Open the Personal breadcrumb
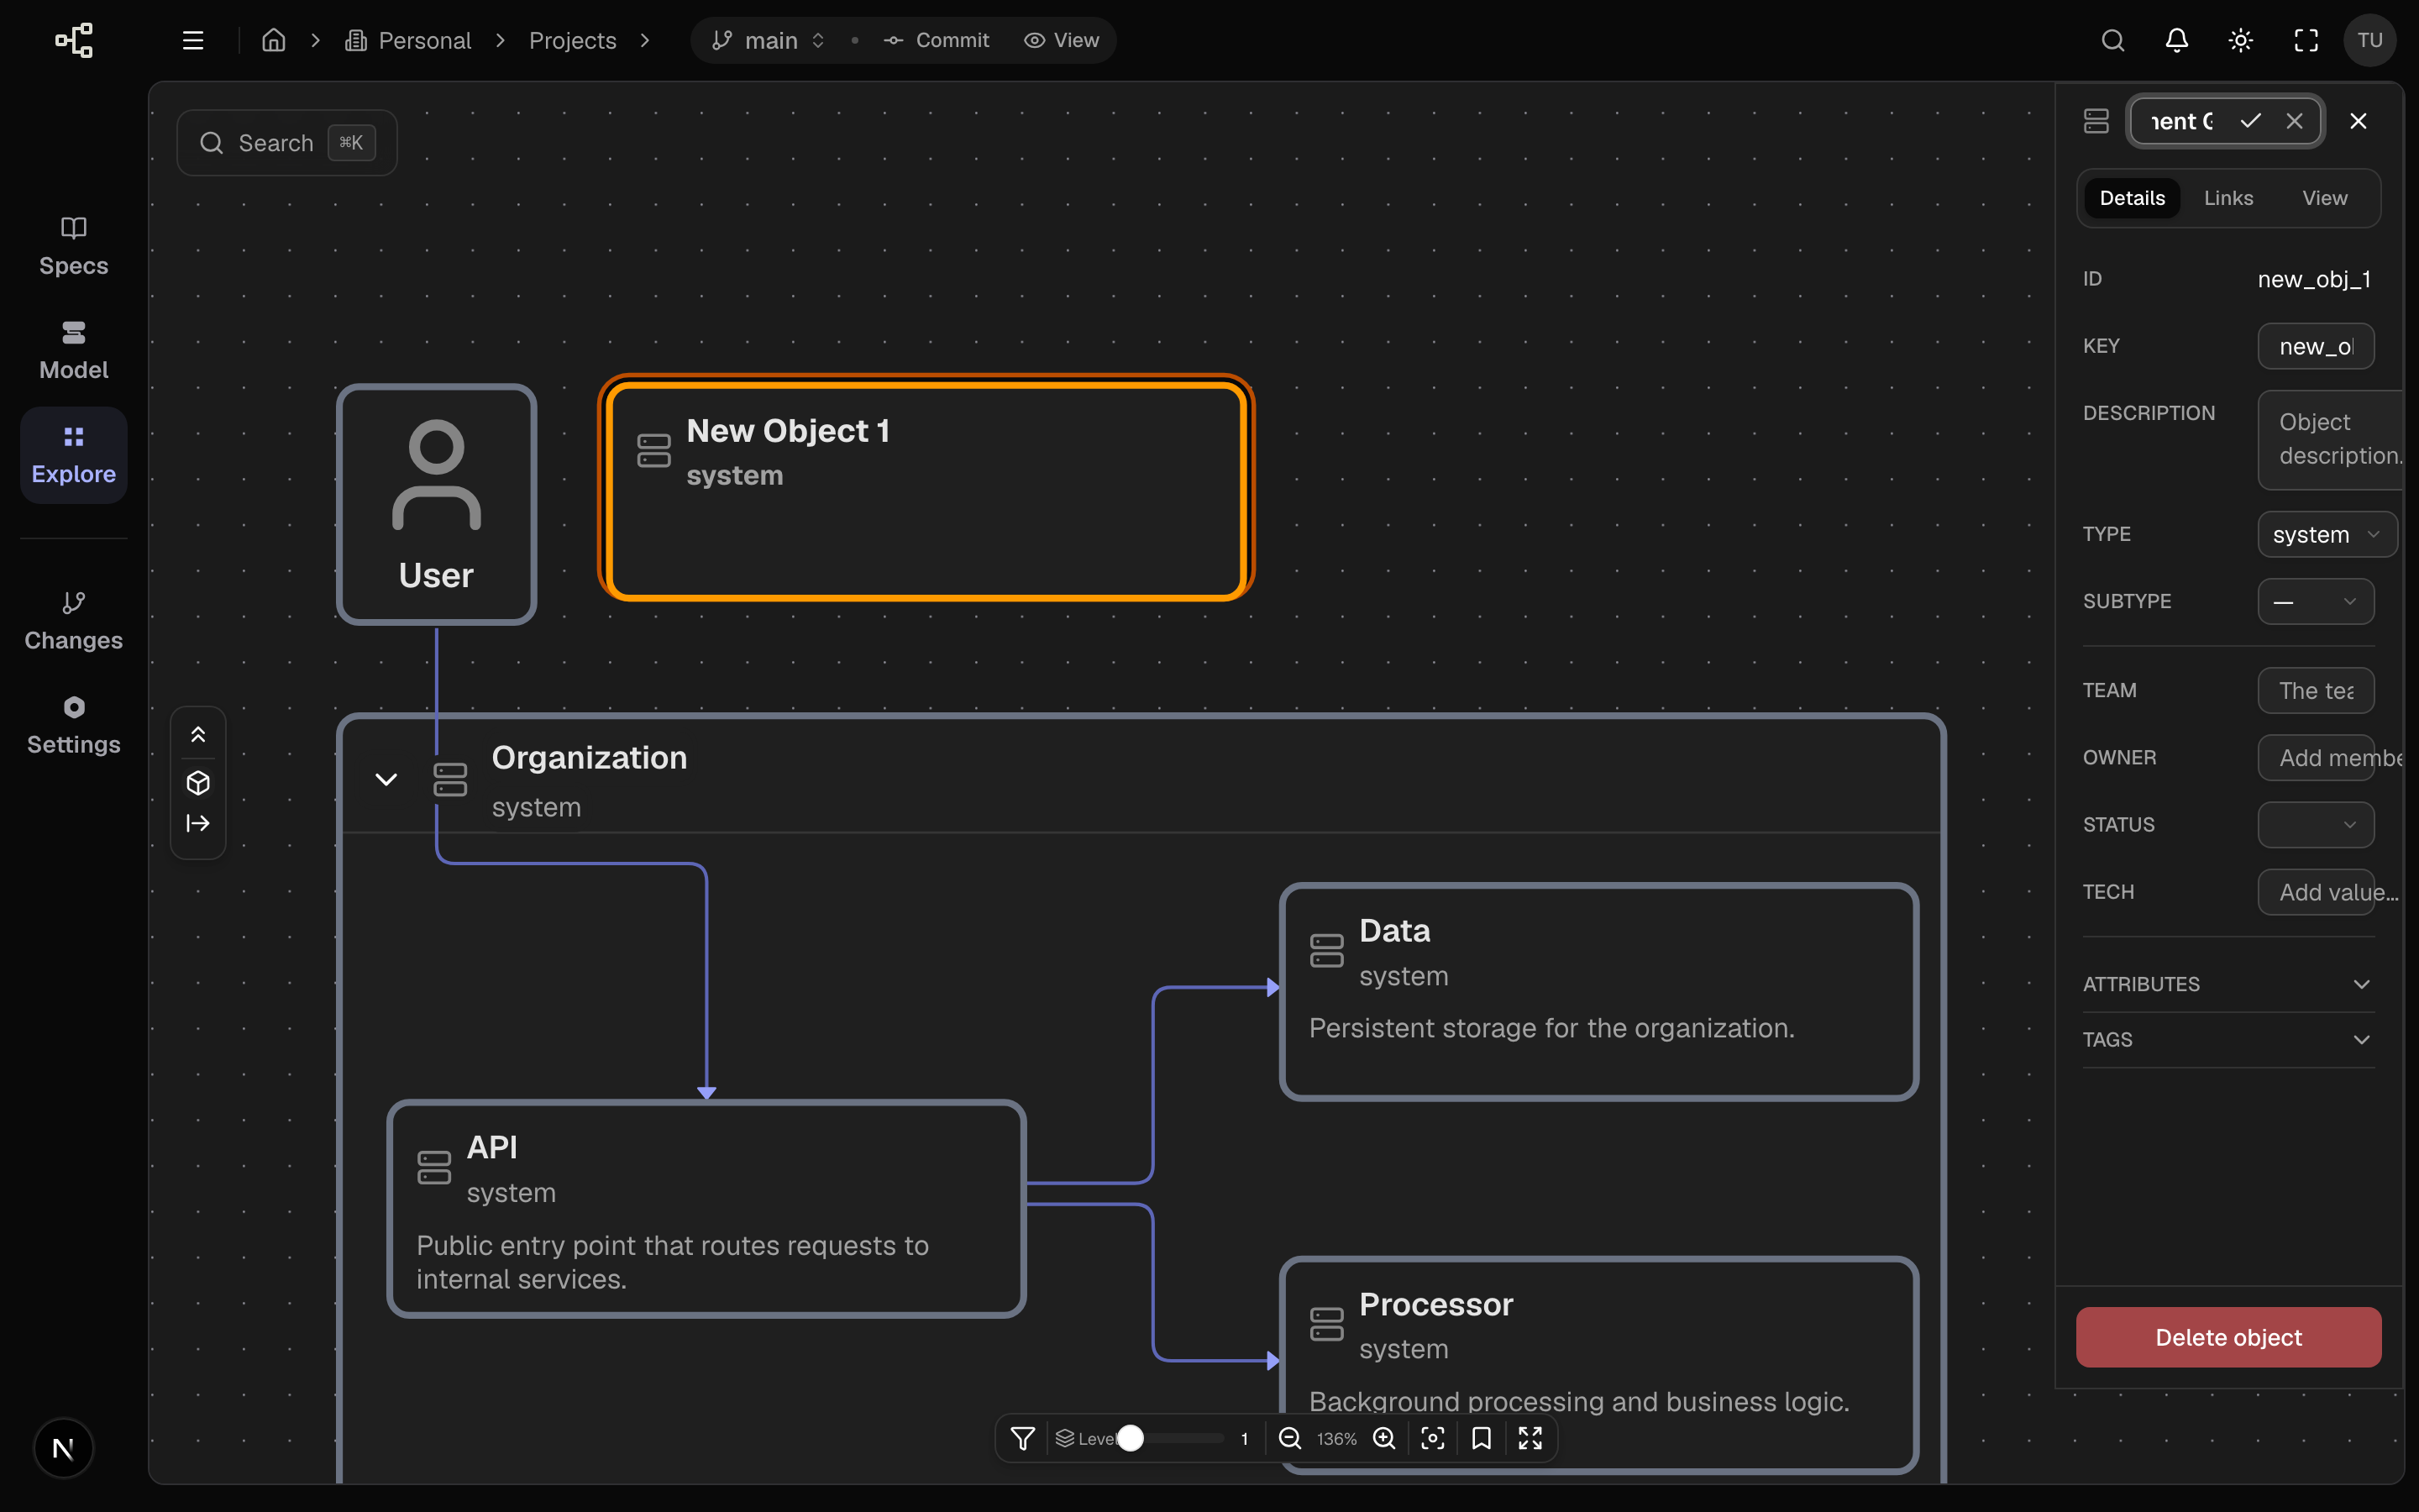The width and height of the screenshot is (2419, 1512). (x=408, y=40)
